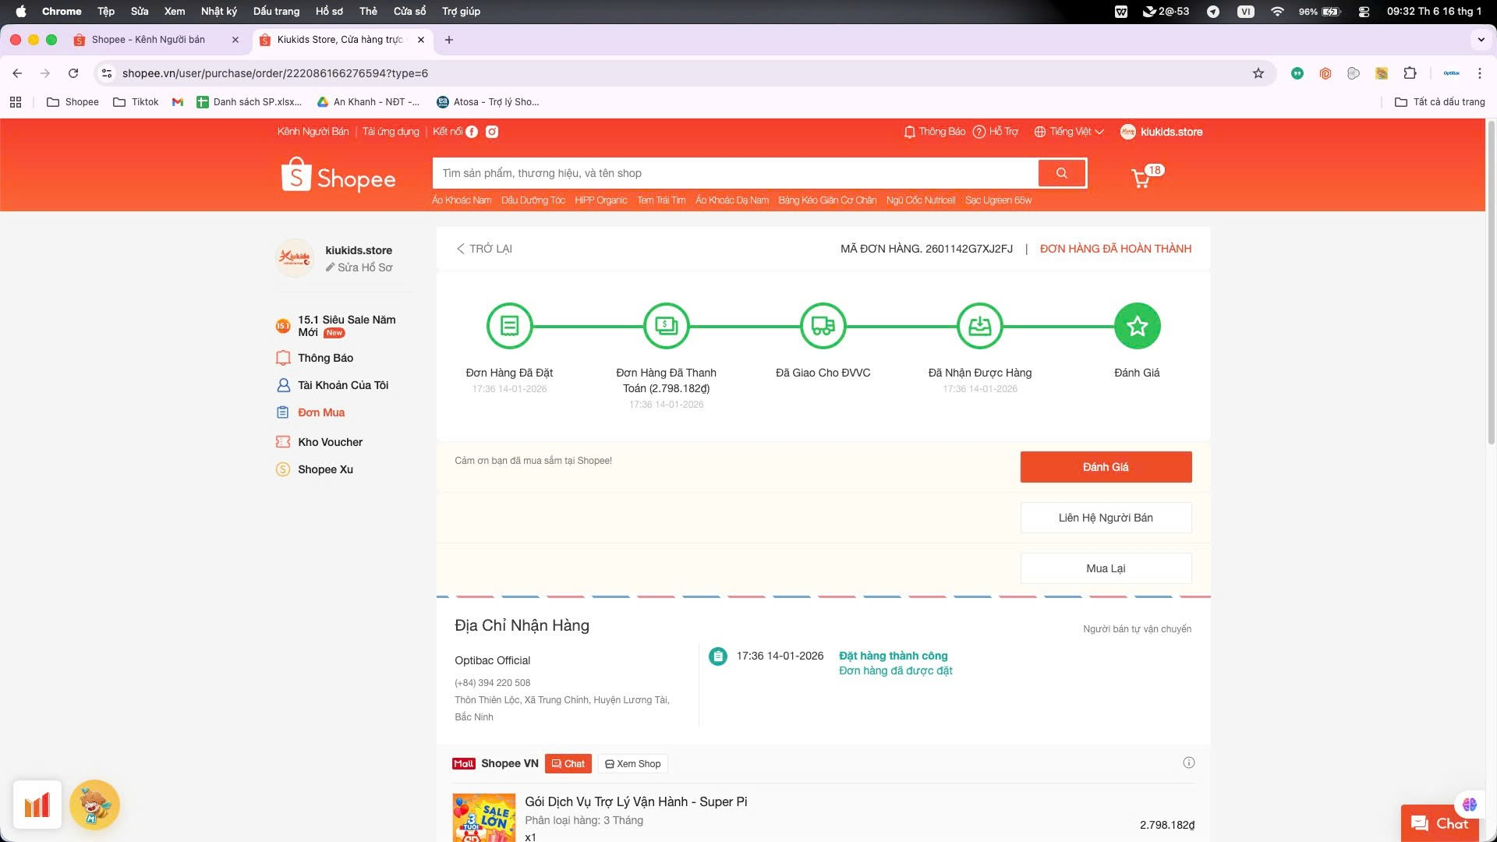The height and width of the screenshot is (842, 1497).
Task: Click the Shopee logo
Action: [x=338, y=177]
